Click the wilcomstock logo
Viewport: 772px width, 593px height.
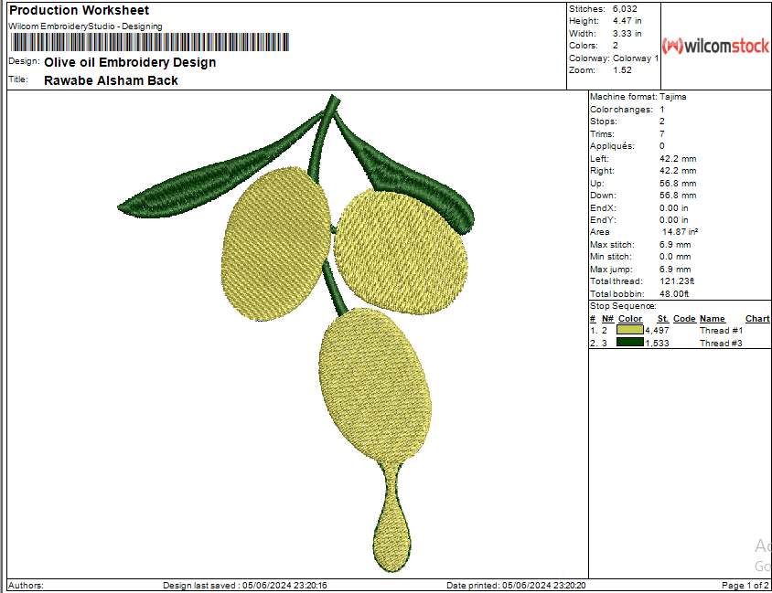[715, 47]
